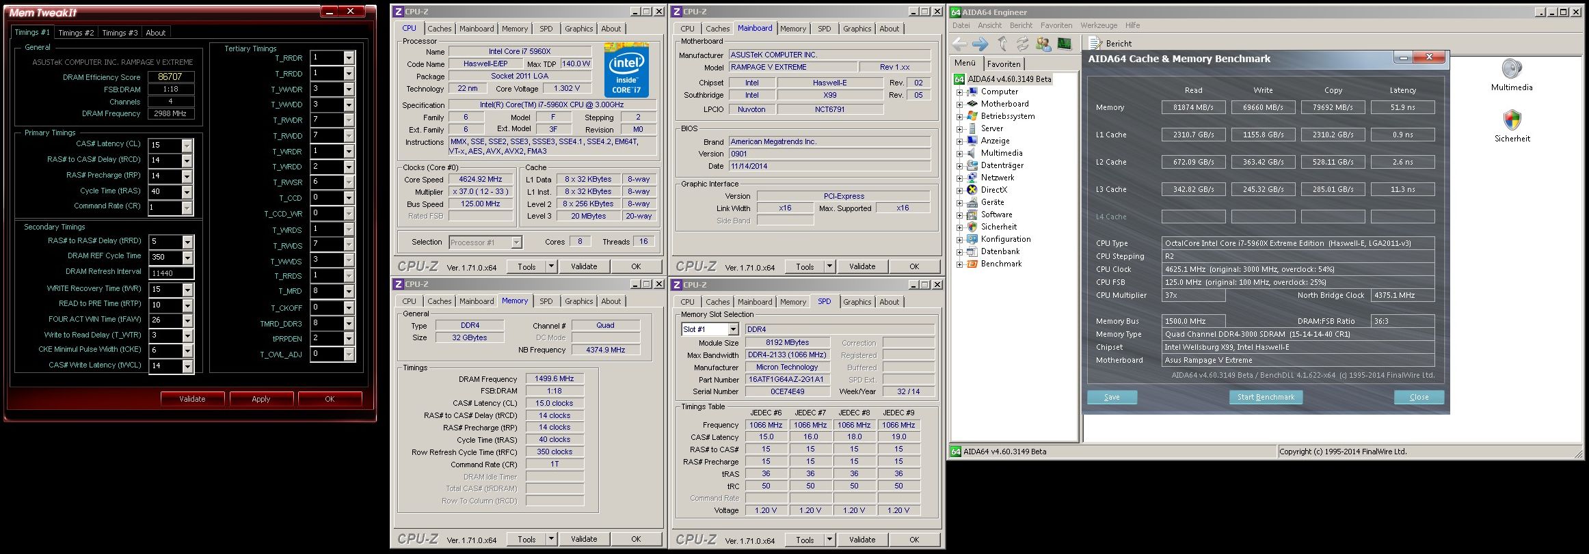
Task: Click Validate in CPU-Z Memory window
Action: coord(584,539)
